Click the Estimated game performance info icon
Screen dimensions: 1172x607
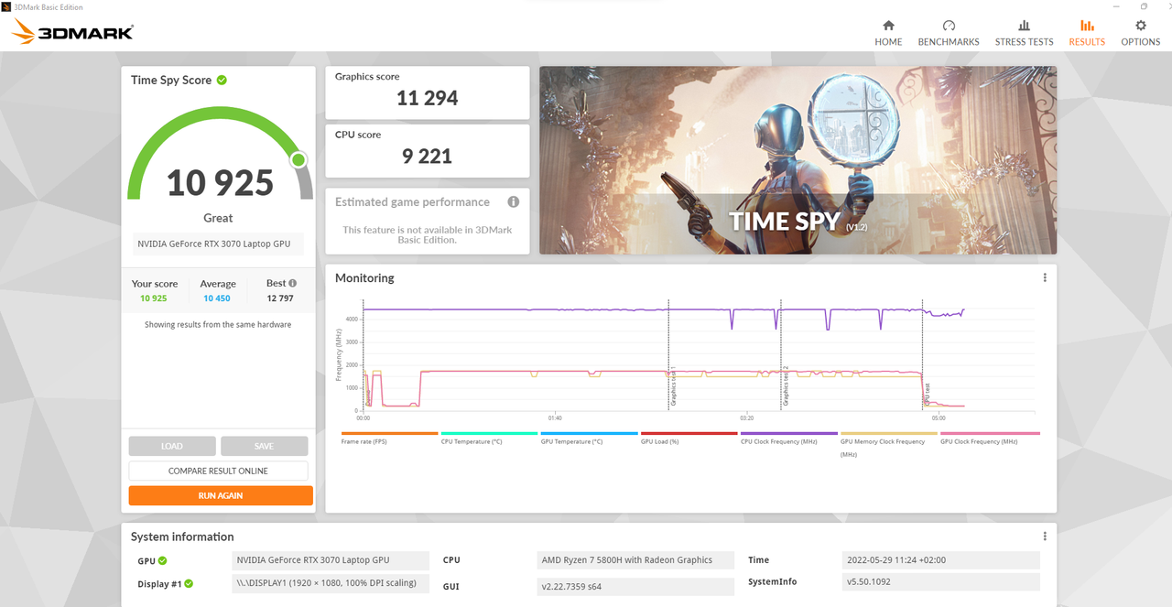[514, 201]
